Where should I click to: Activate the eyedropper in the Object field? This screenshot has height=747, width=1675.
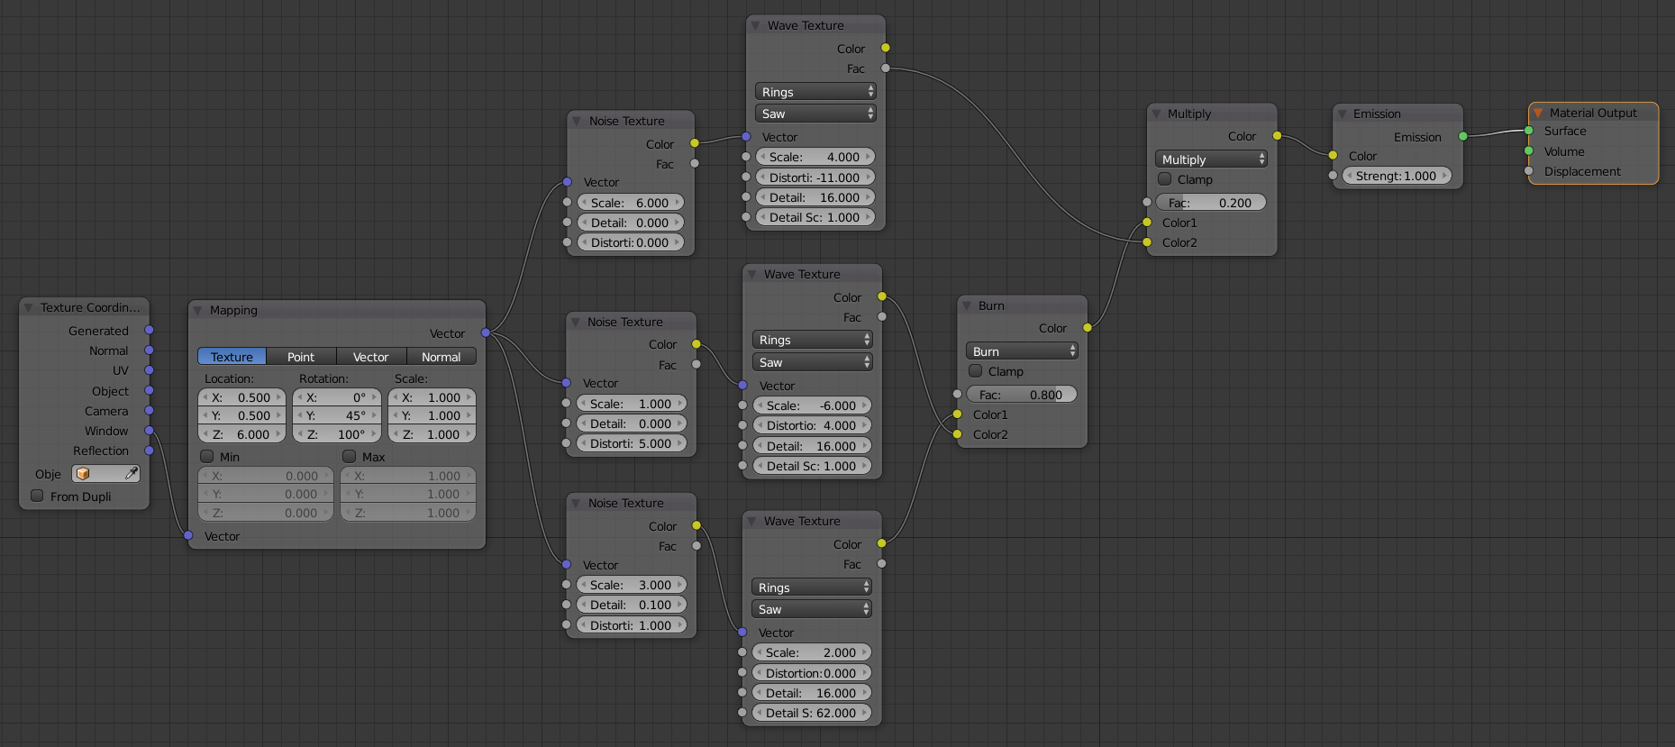(x=132, y=474)
